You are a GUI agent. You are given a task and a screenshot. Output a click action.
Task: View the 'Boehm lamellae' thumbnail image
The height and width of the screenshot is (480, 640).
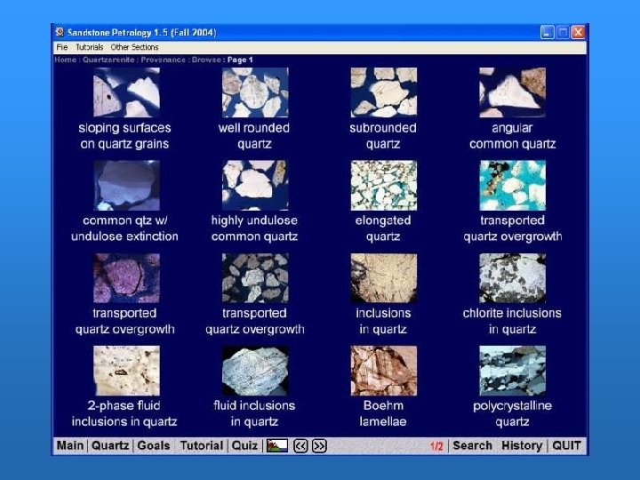click(384, 371)
